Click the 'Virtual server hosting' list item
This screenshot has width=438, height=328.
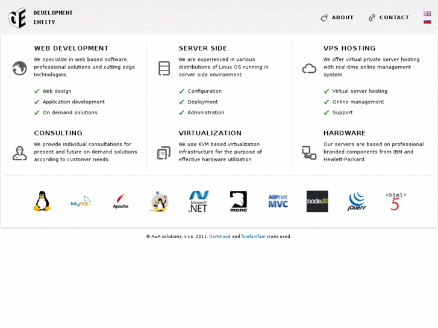(360, 91)
